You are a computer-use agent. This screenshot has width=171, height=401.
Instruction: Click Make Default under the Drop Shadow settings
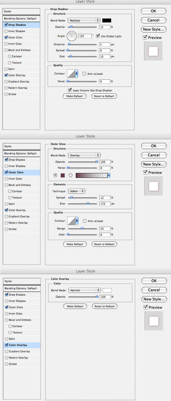[x=75, y=96]
